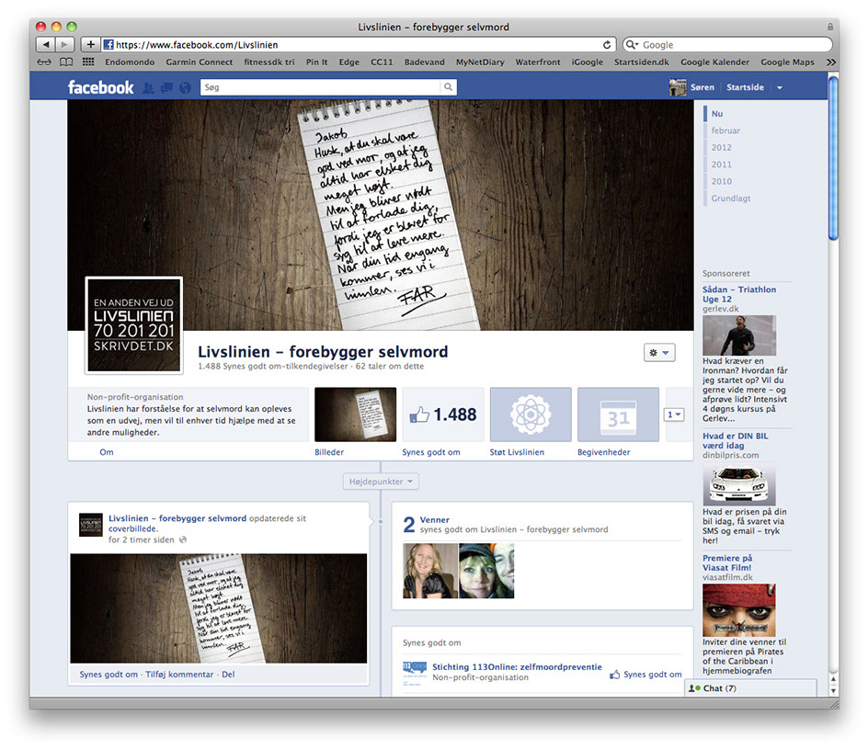
Task: Click the search magnifier button
Action: [449, 87]
